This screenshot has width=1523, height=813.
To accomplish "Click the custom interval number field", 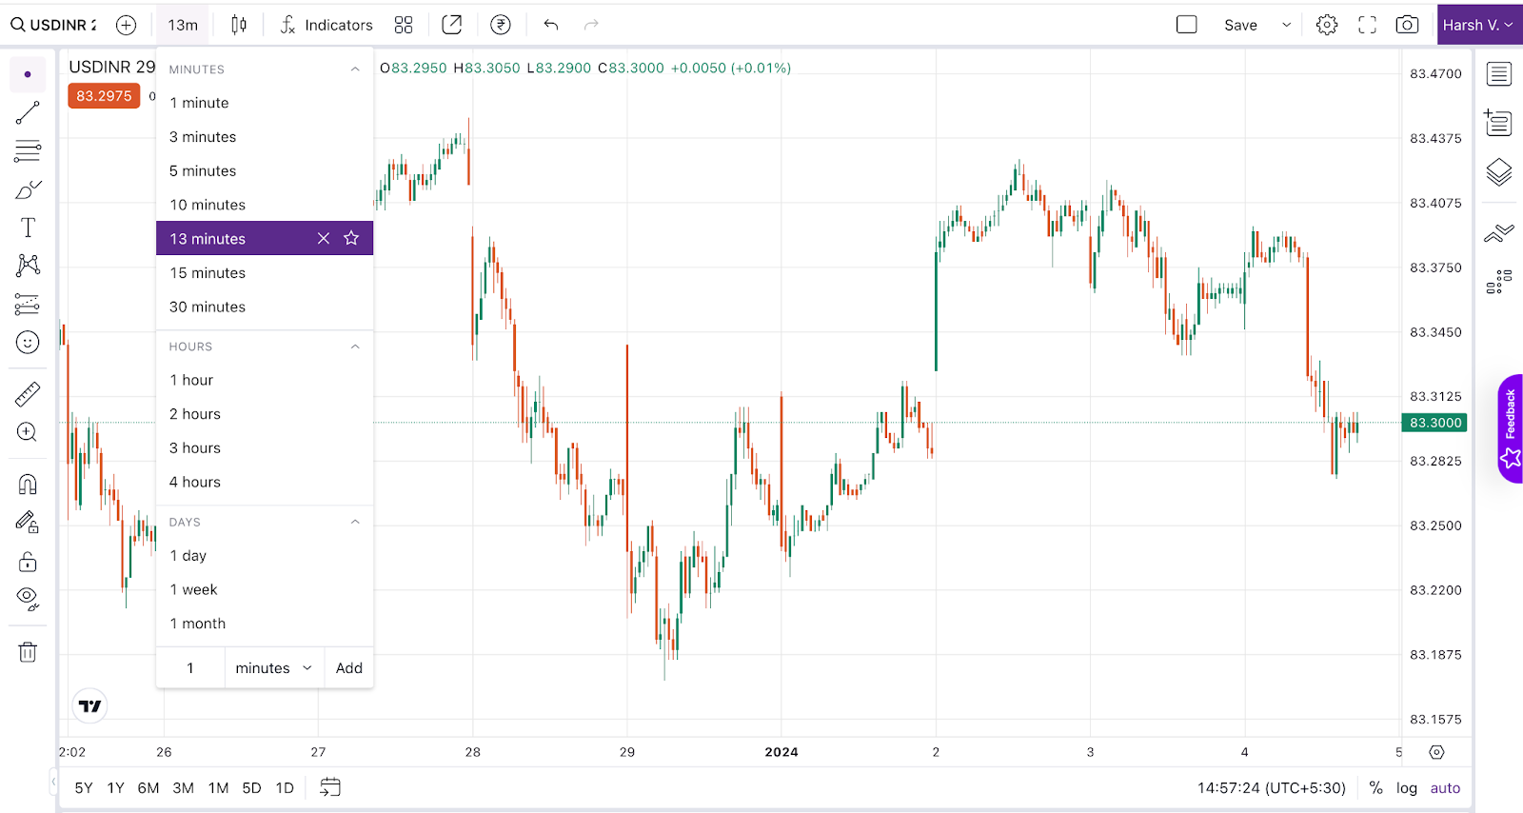I will click(190, 668).
